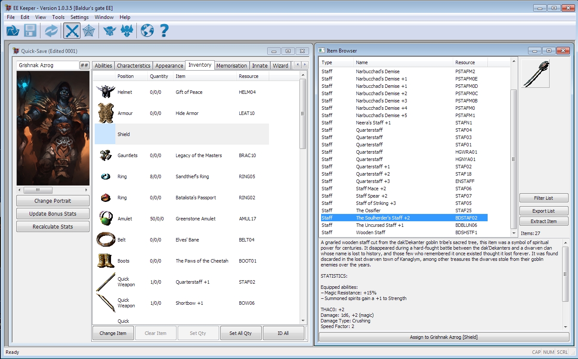Select the Greenstone Amulet icon

tap(105, 218)
